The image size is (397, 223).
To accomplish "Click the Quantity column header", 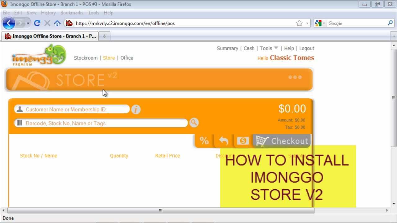I will coord(119,156).
